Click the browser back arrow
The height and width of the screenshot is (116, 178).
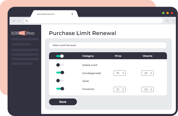[14, 21]
